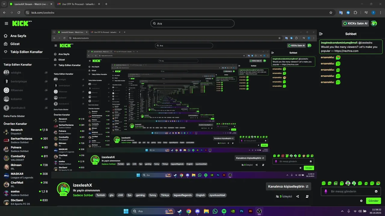
Task: Open berkriptepe followed channel
Action: click(26, 81)
